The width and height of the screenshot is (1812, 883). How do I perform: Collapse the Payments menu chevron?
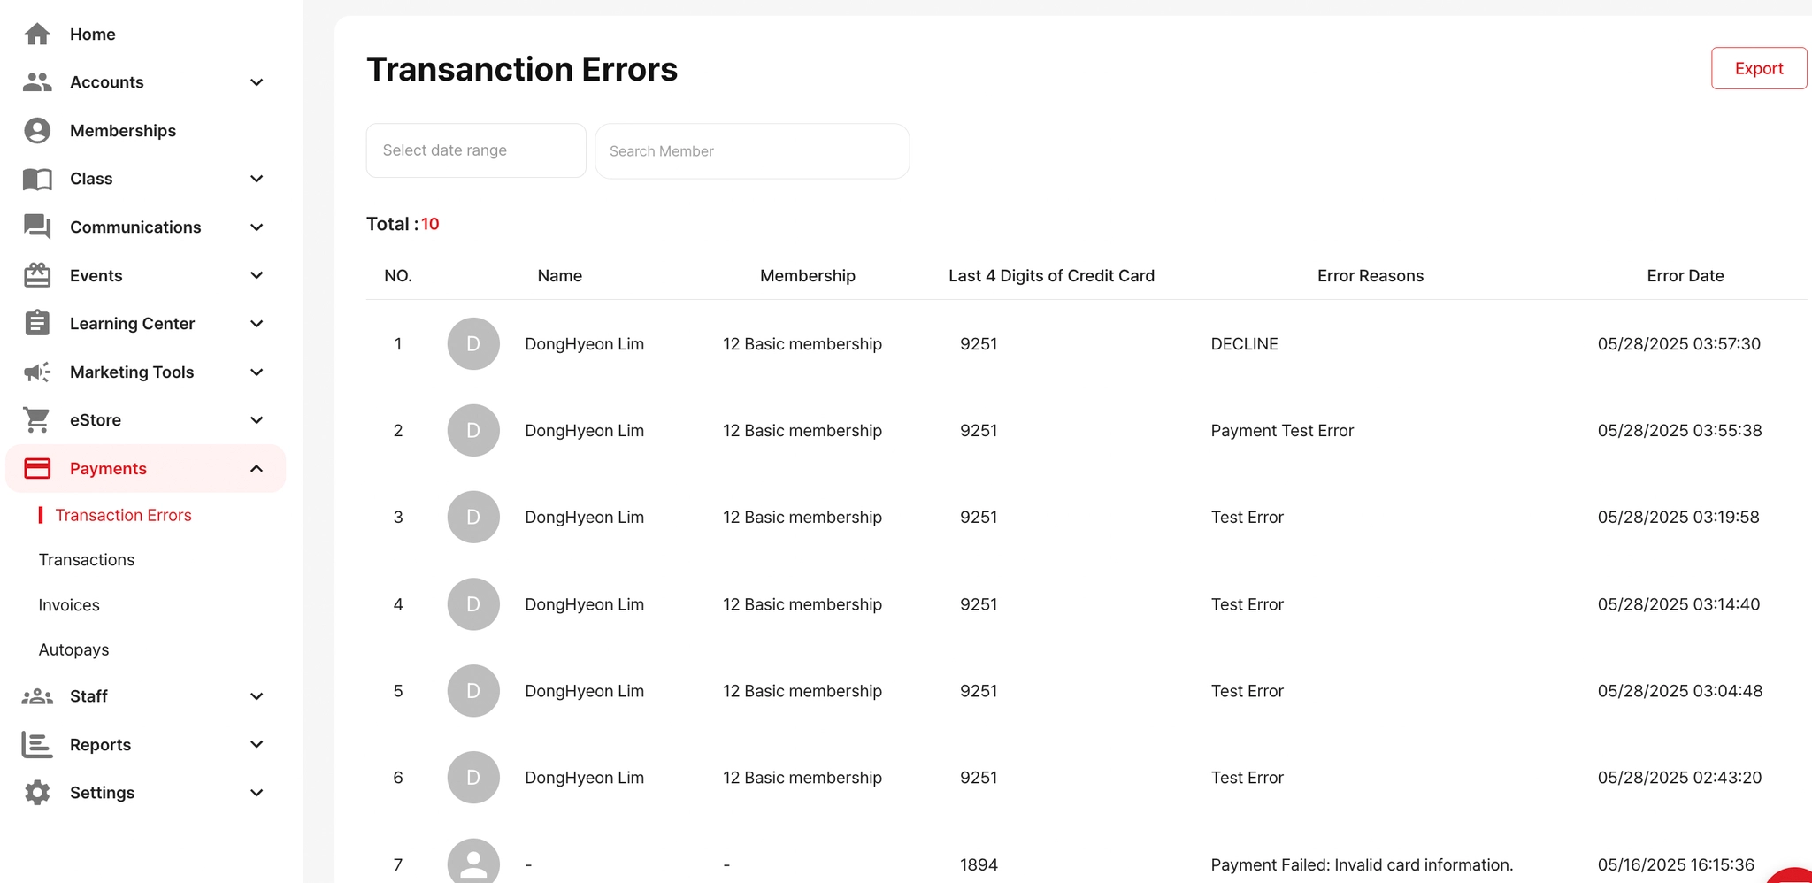(257, 469)
